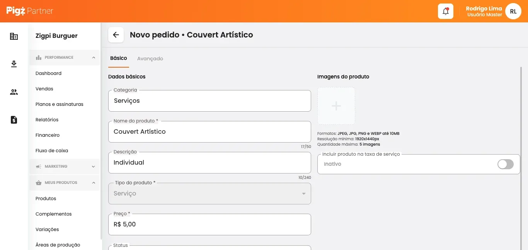This screenshot has width=528, height=250.
Task: Click the Marketing megaphone icon
Action: (x=38, y=166)
